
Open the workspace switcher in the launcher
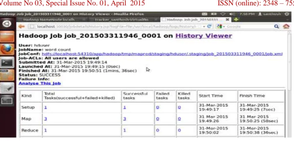tap(7, 101)
